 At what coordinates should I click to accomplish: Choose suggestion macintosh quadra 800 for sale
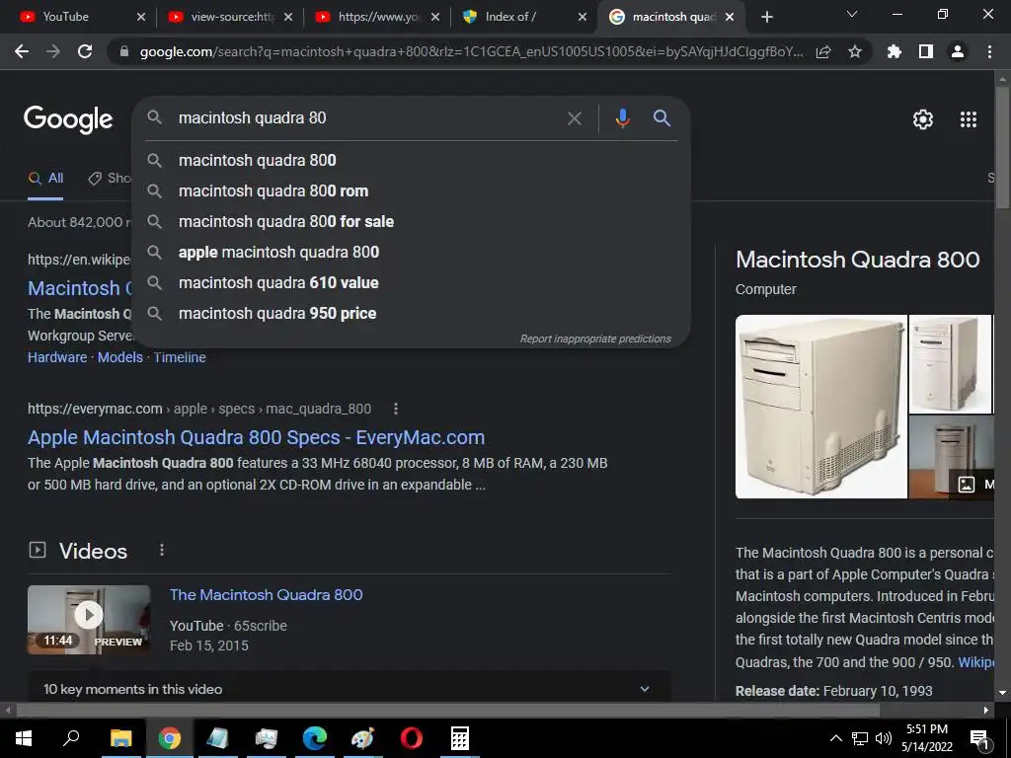(411, 221)
